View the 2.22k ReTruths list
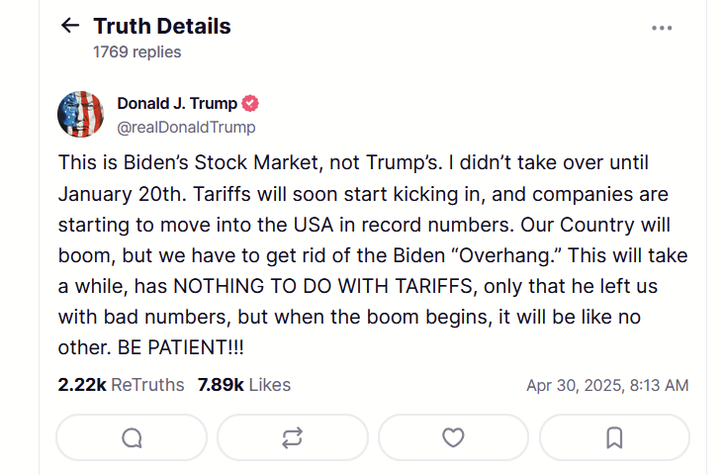The image size is (724, 475). point(121,384)
